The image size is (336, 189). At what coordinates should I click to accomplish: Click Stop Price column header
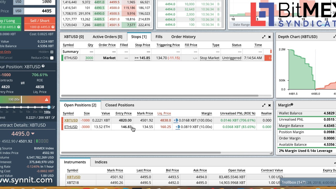(143, 45)
